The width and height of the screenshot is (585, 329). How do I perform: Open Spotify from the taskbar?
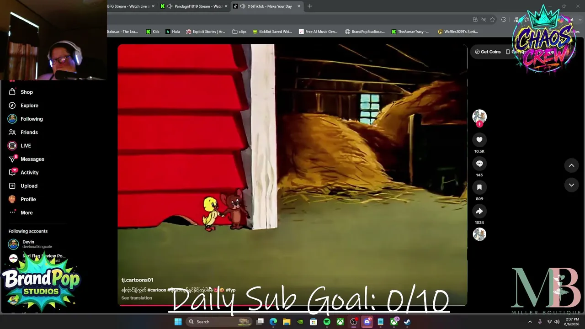(327, 322)
